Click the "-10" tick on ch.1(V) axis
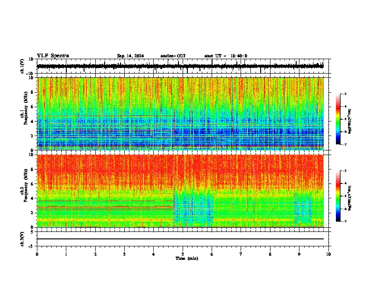Viewport: 370px width, 285px height. pos(31,74)
